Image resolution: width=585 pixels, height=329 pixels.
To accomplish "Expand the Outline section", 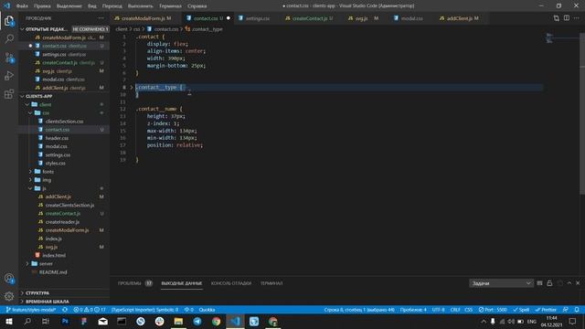I will tap(64, 292).
